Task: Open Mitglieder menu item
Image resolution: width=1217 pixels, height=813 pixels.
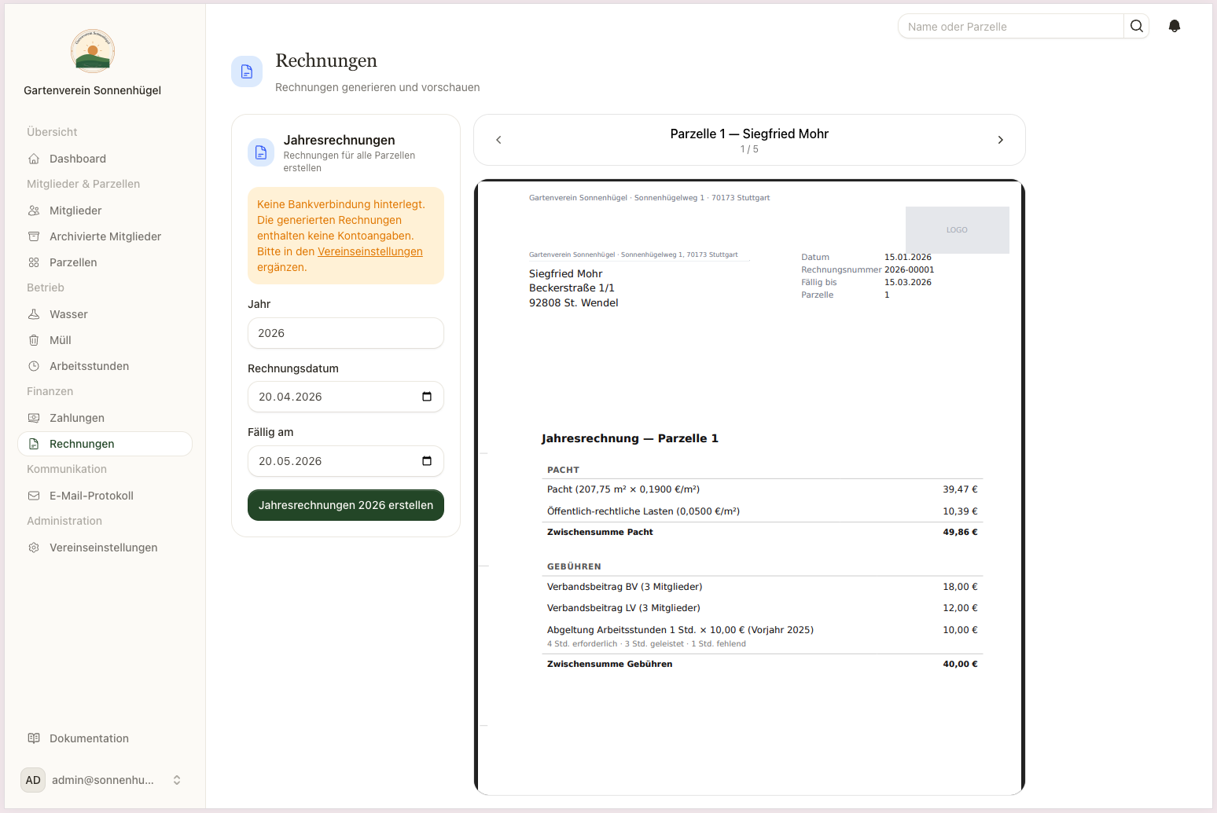Action: click(105, 211)
